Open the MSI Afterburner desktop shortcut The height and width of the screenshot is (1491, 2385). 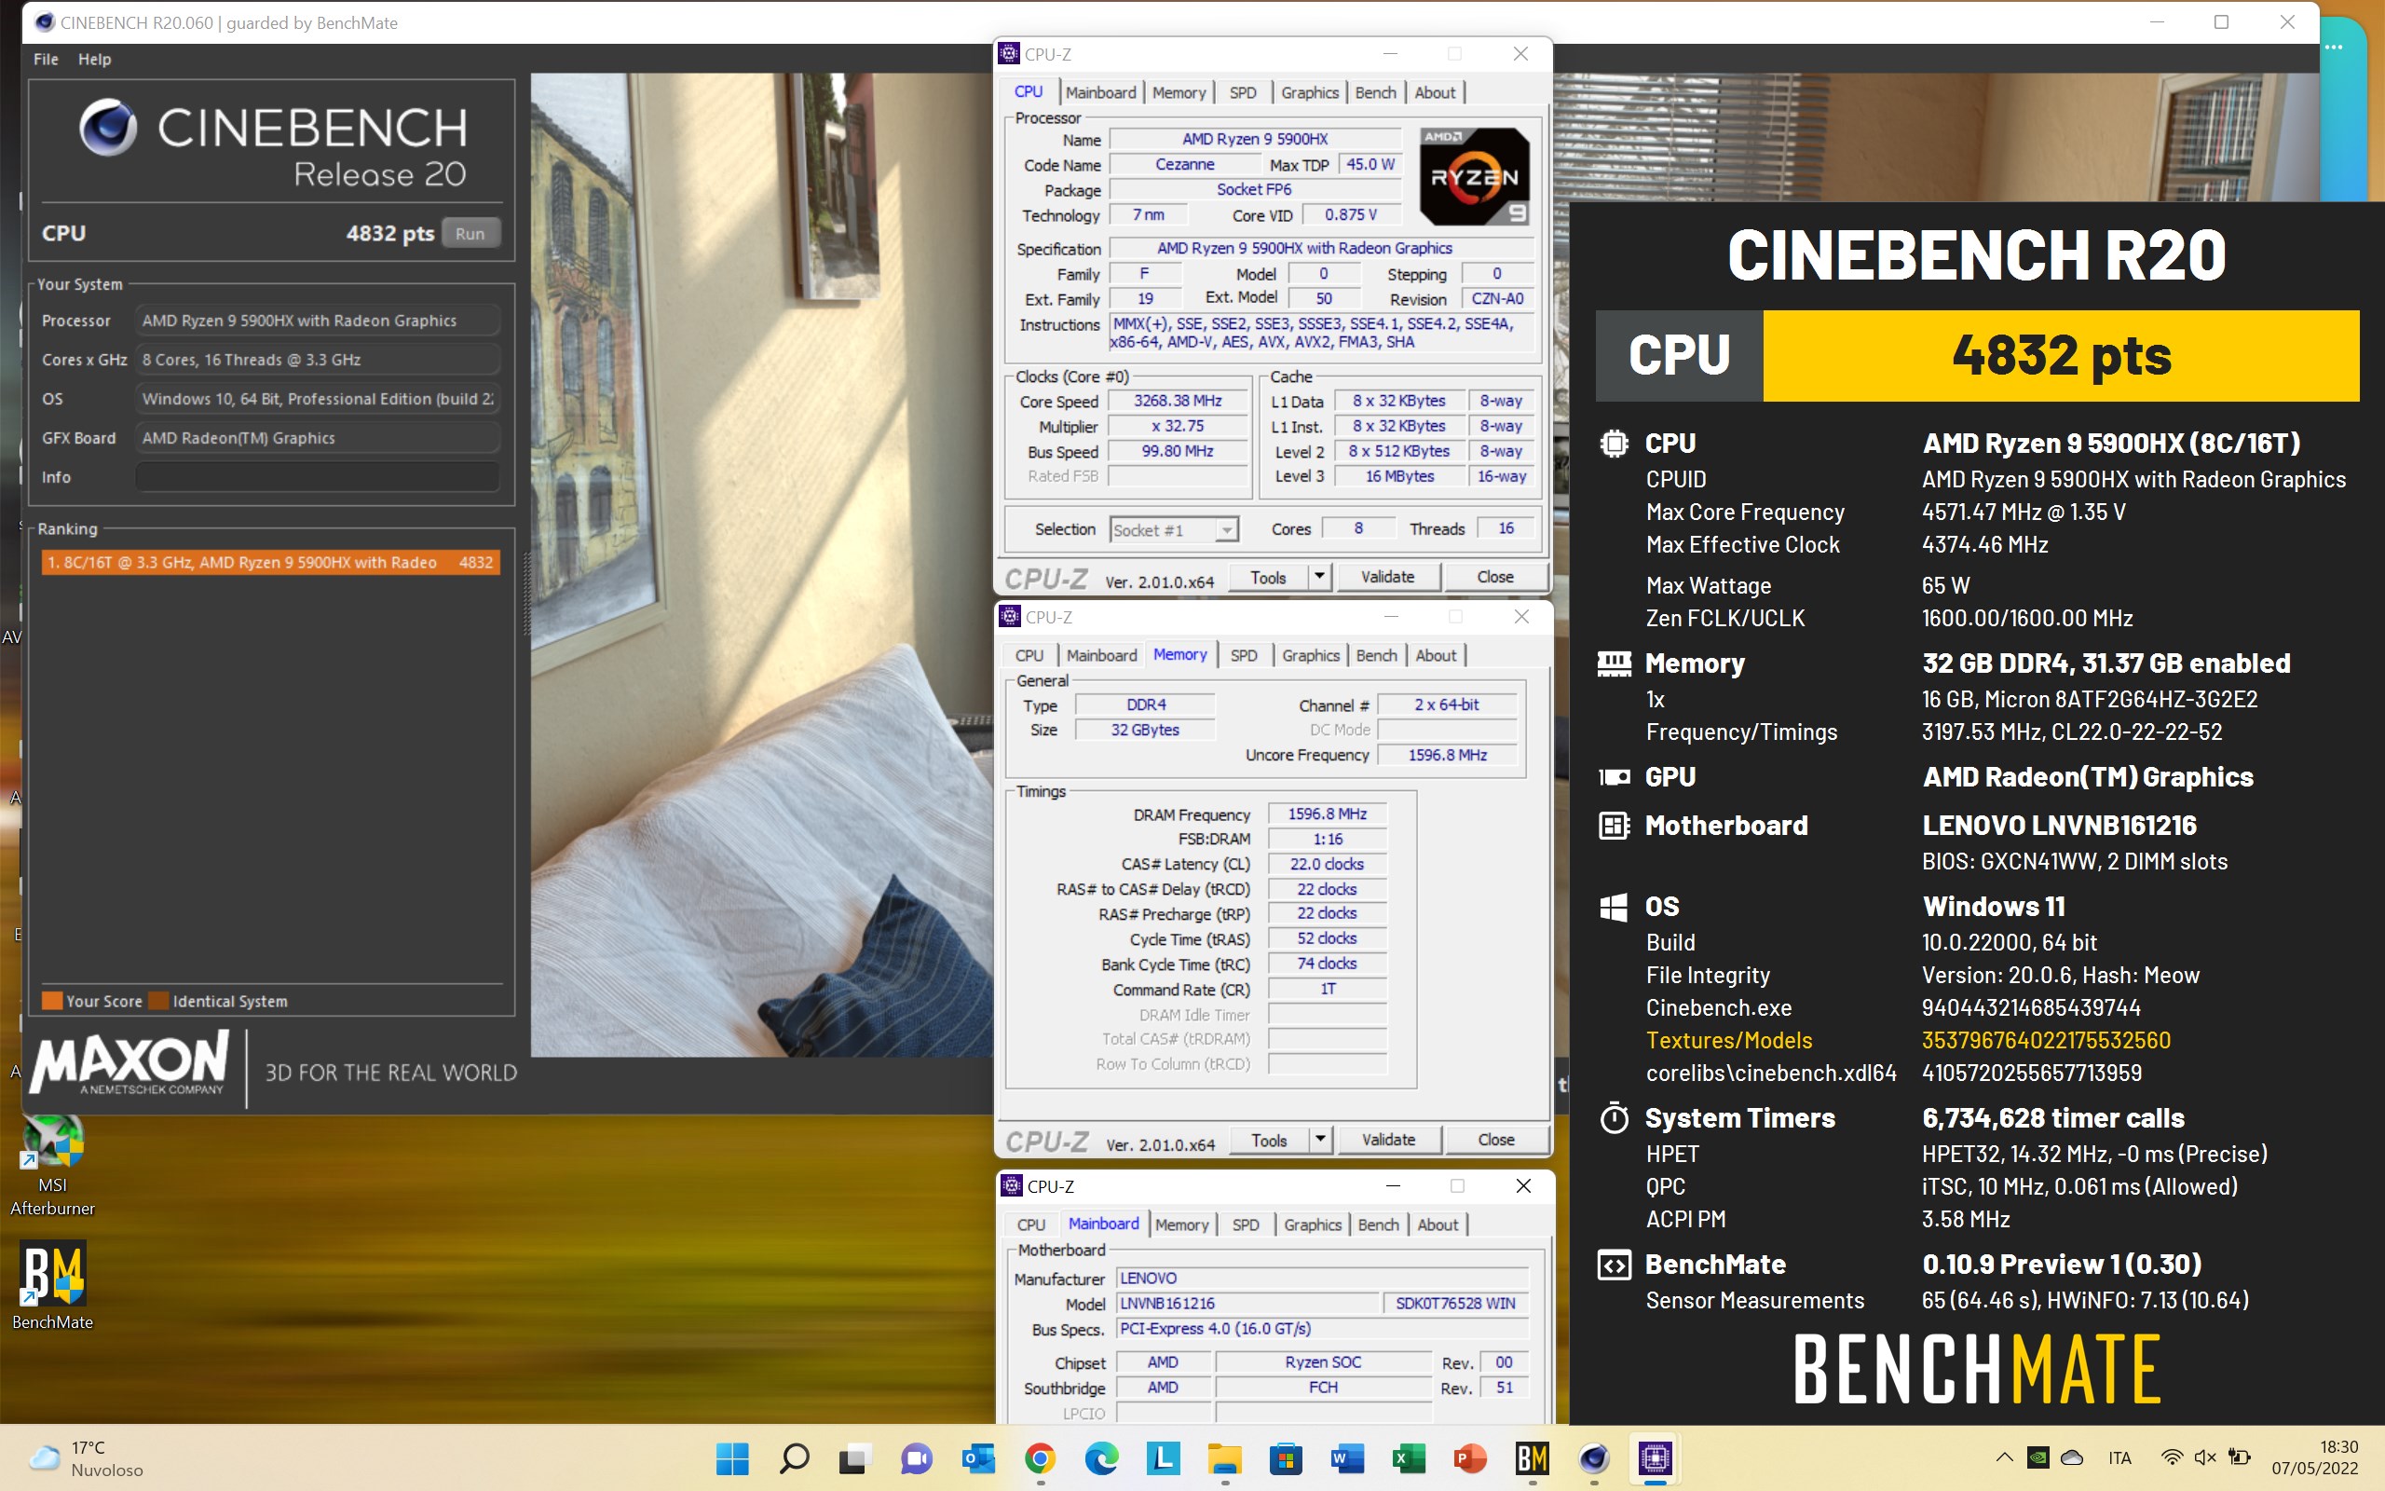click(52, 1165)
